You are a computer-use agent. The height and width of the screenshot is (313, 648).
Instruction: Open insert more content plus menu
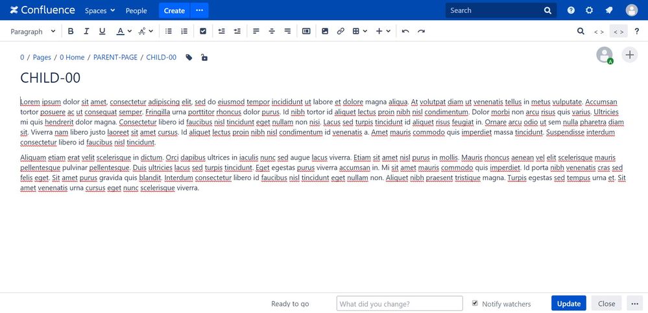point(383,31)
